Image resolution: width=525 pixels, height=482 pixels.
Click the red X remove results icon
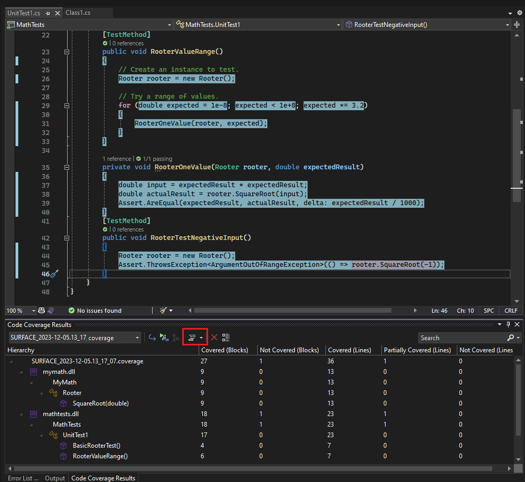pos(214,338)
